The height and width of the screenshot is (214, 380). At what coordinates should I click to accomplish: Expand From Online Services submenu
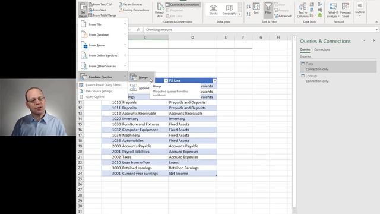(x=103, y=55)
